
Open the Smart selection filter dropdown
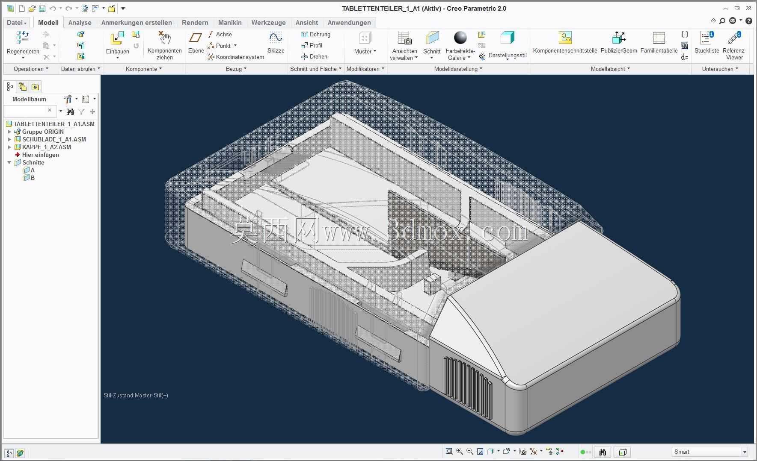(x=710, y=452)
